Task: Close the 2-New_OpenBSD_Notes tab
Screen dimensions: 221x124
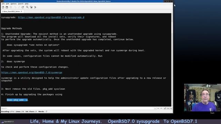Action: tap(21, 11)
